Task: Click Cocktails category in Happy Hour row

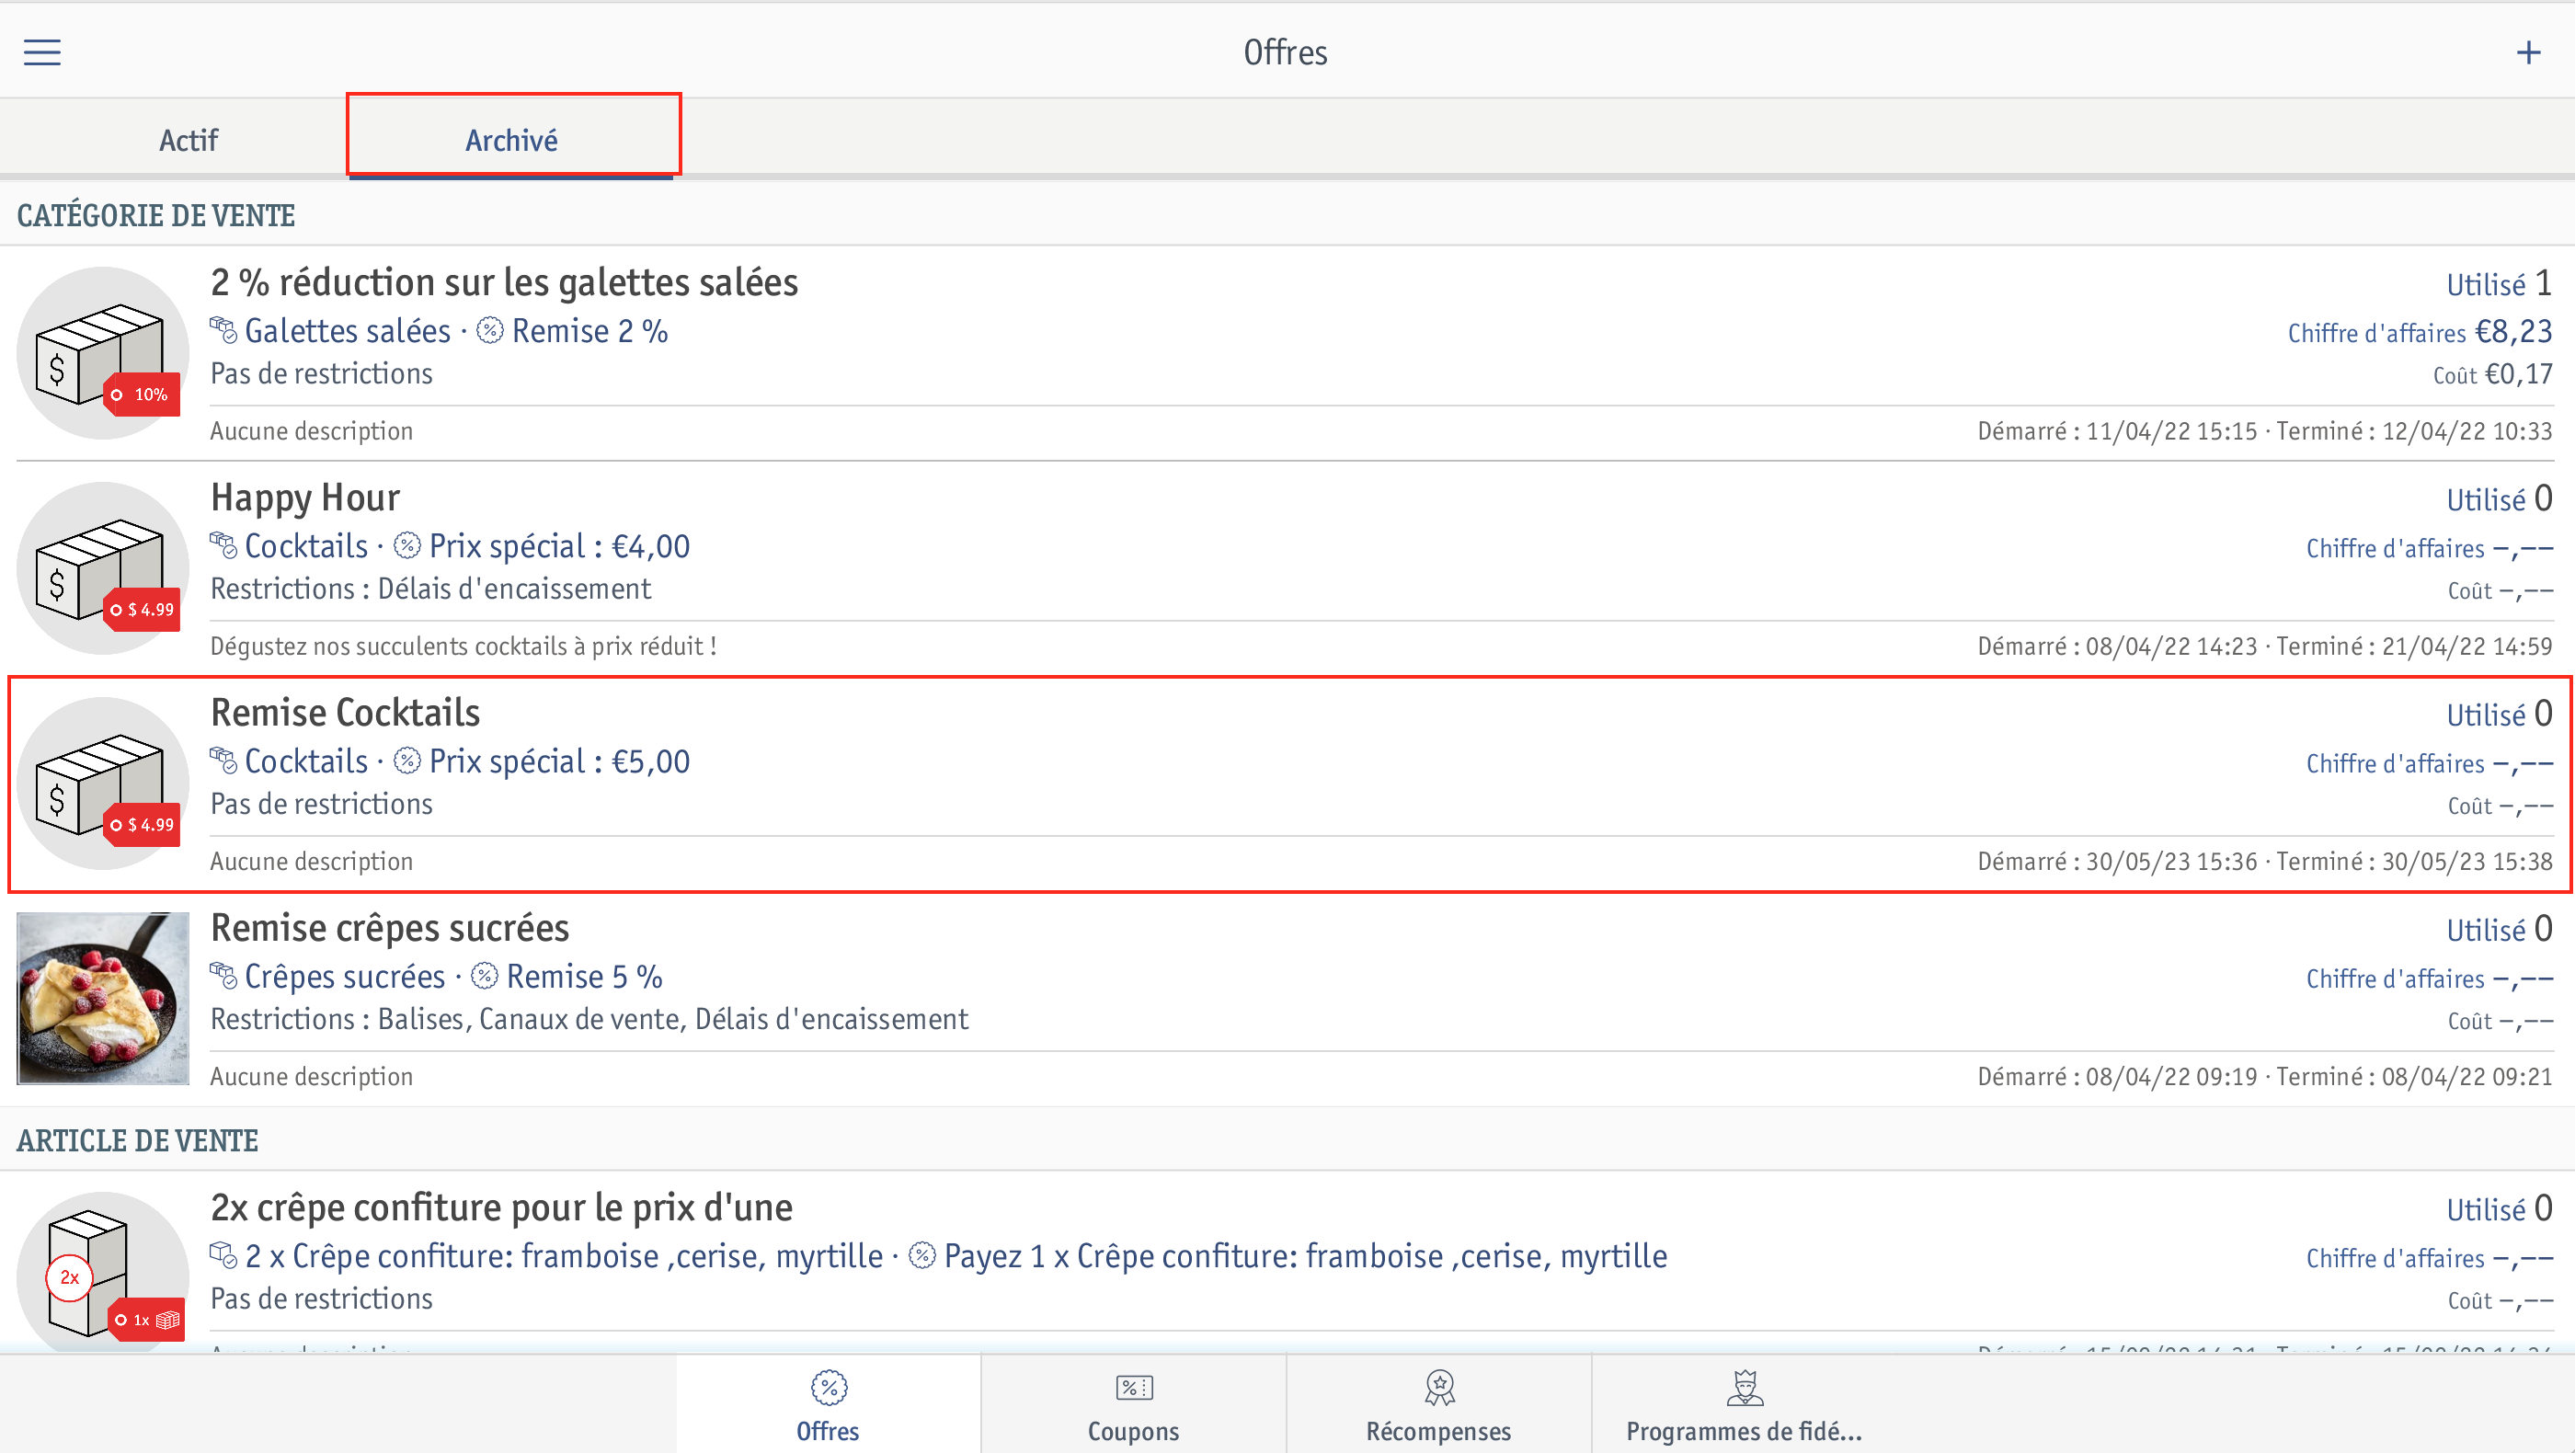Action: coord(306,546)
